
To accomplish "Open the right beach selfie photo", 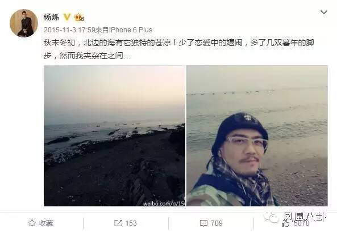I will 257,135.
